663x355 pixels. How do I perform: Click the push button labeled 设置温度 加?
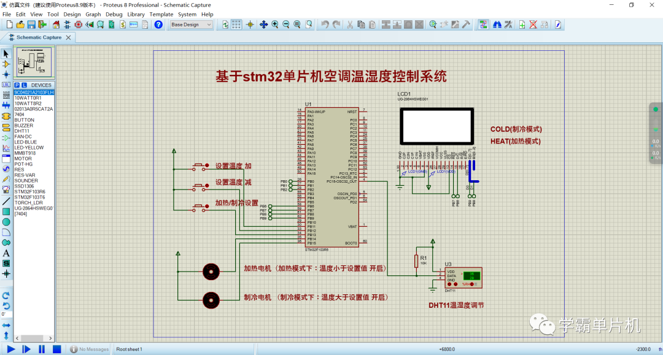200,167
